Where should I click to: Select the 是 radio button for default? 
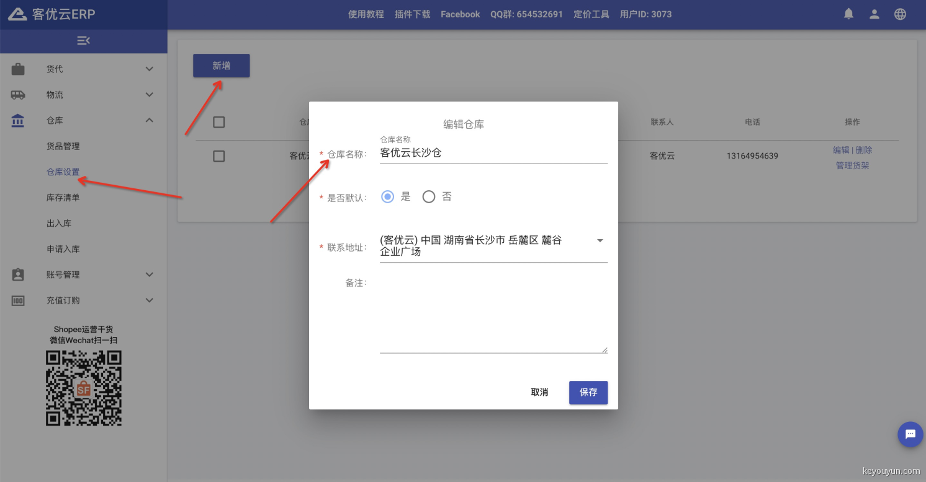(x=388, y=197)
